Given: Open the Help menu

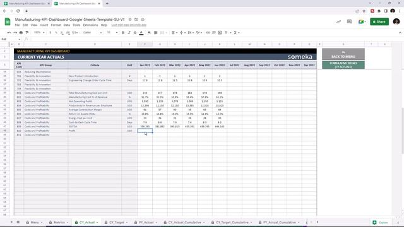Looking at the screenshot, I should click(104, 25).
